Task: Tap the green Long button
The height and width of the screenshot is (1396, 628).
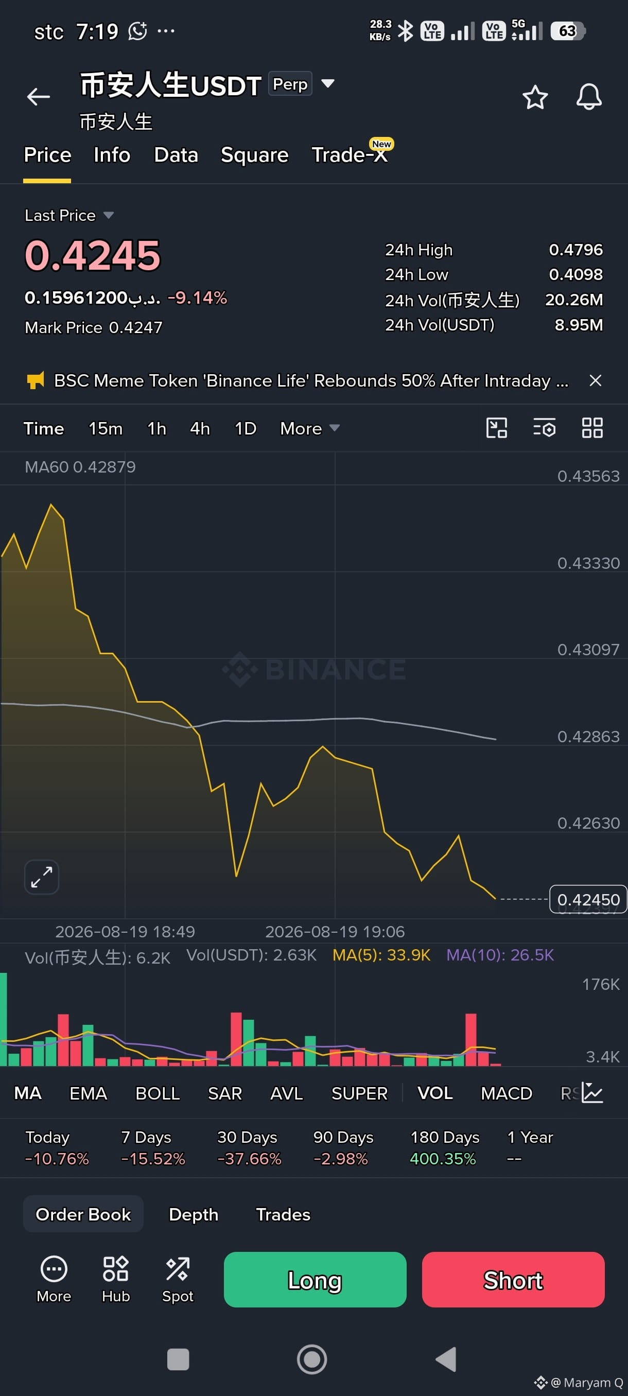Action: pos(315,1280)
